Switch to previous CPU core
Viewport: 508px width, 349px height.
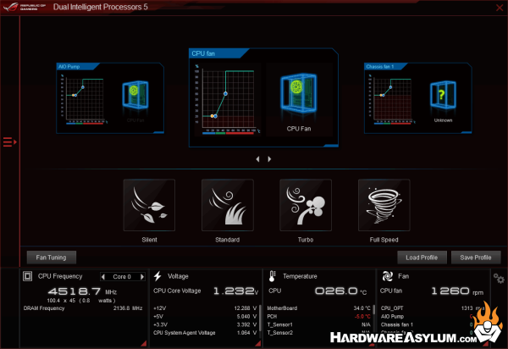click(103, 277)
